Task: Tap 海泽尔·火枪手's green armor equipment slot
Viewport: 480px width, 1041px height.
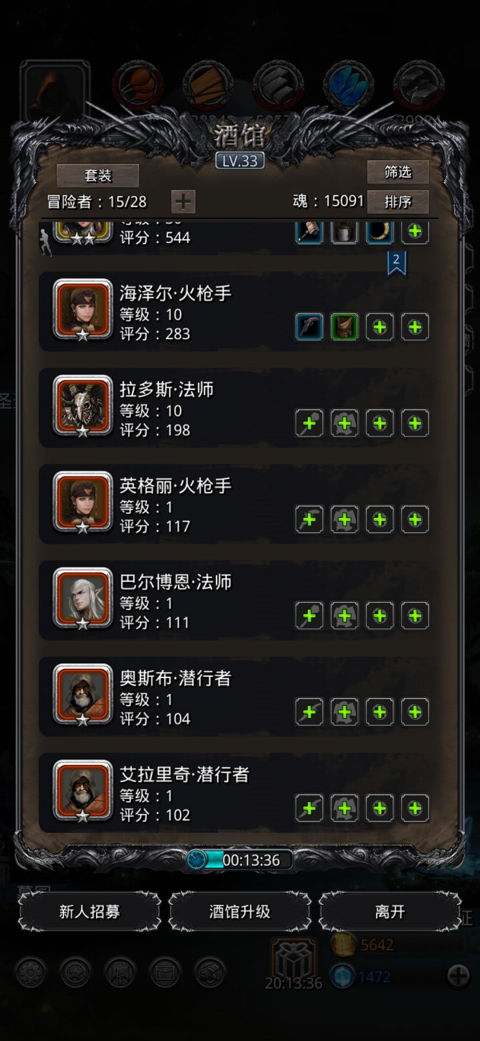Action: coord(345,327)
